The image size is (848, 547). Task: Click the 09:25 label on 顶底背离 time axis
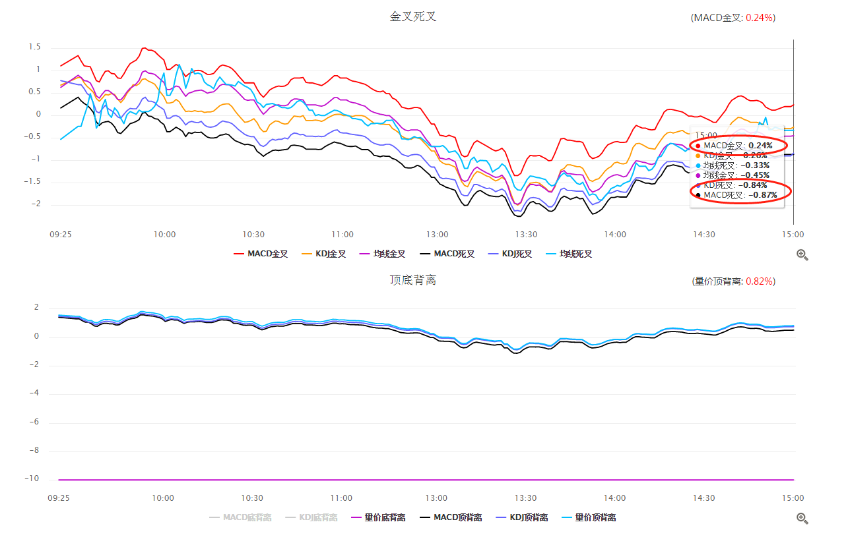(x=59, y=498)
